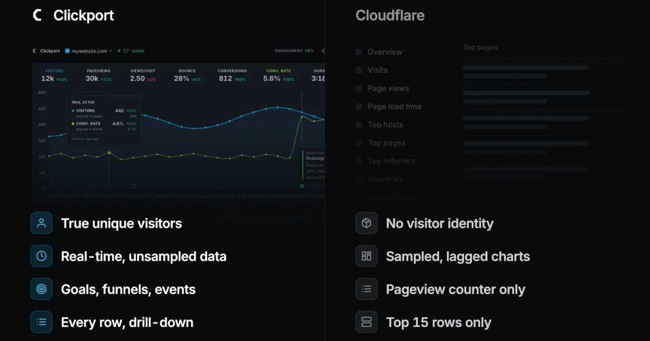650x341 pixels.
Task: Open Overview in the Cloudflare sidebar
Action: pyautogui.click(x=385, y=52)
